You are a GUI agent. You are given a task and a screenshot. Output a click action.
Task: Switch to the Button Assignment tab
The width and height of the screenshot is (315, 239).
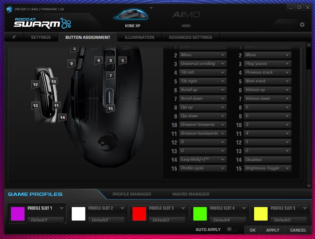88,37
